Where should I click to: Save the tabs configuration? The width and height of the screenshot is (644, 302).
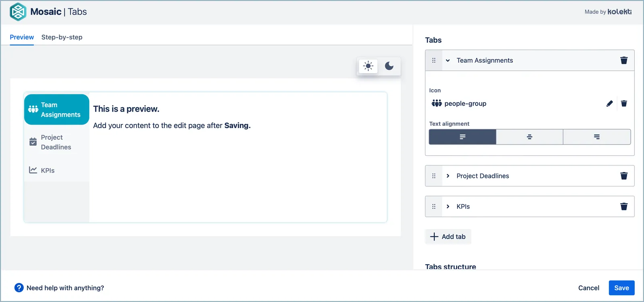tap(621, 288)
